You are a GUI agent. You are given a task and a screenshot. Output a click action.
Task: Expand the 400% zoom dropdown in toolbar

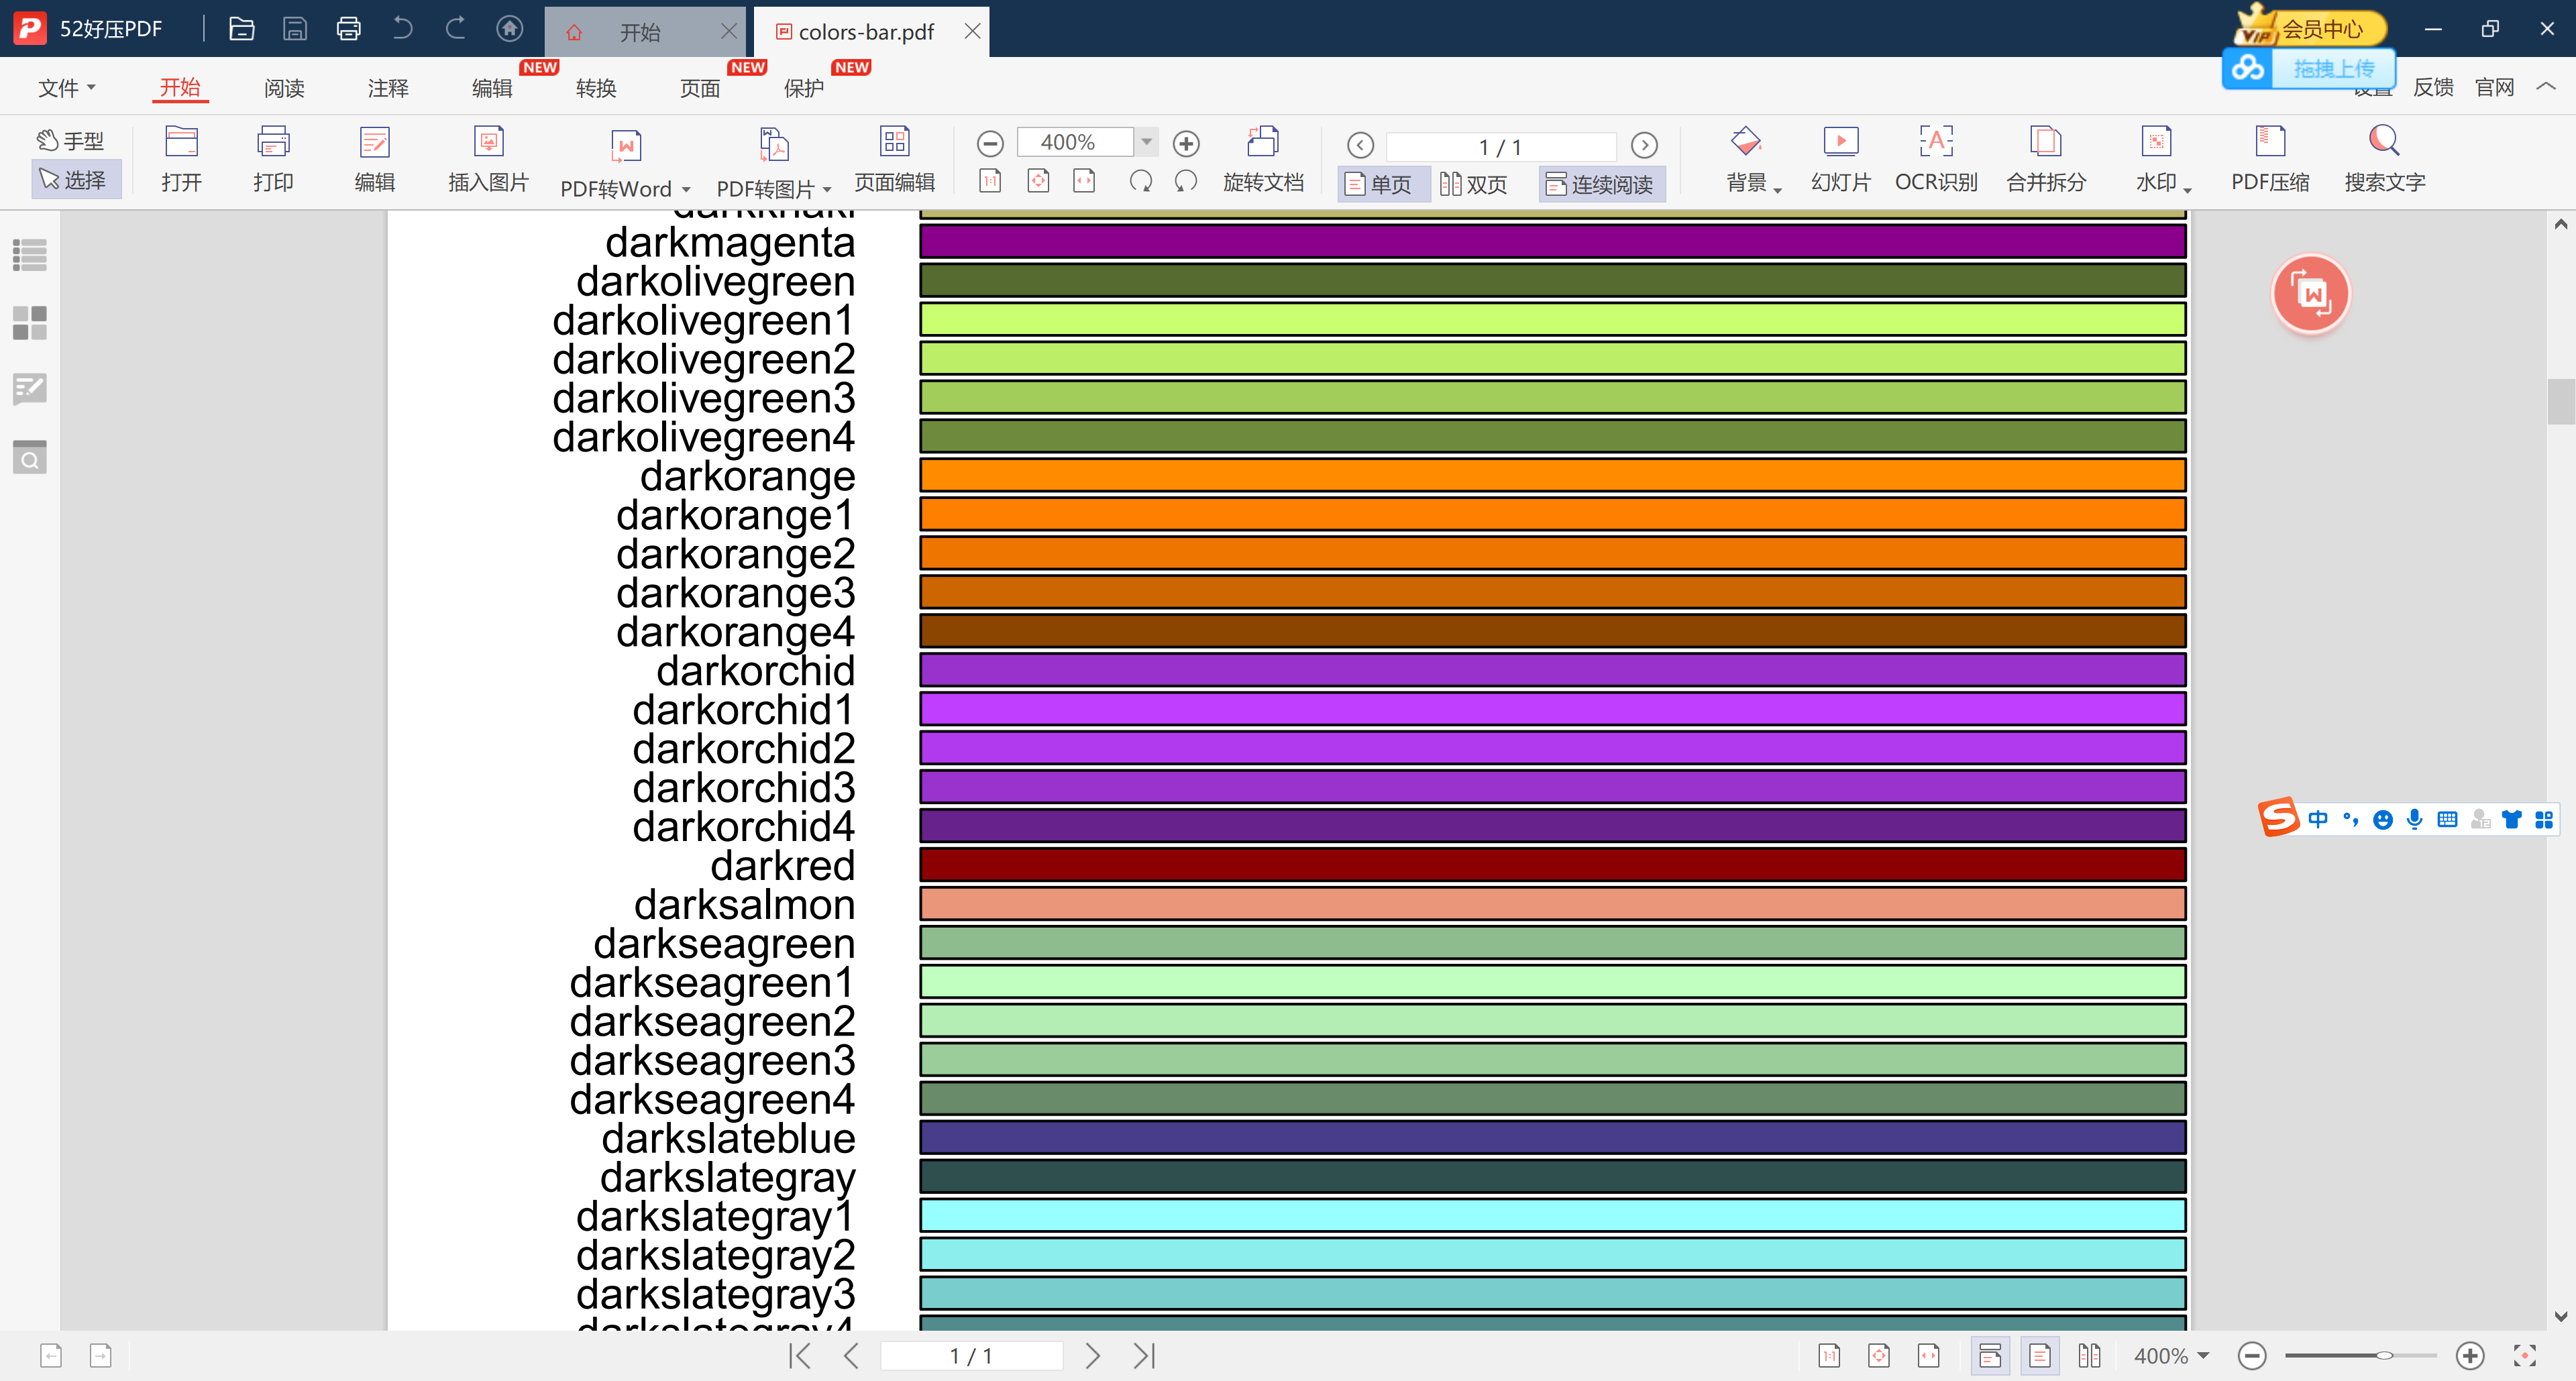(x=1147, y=142)
